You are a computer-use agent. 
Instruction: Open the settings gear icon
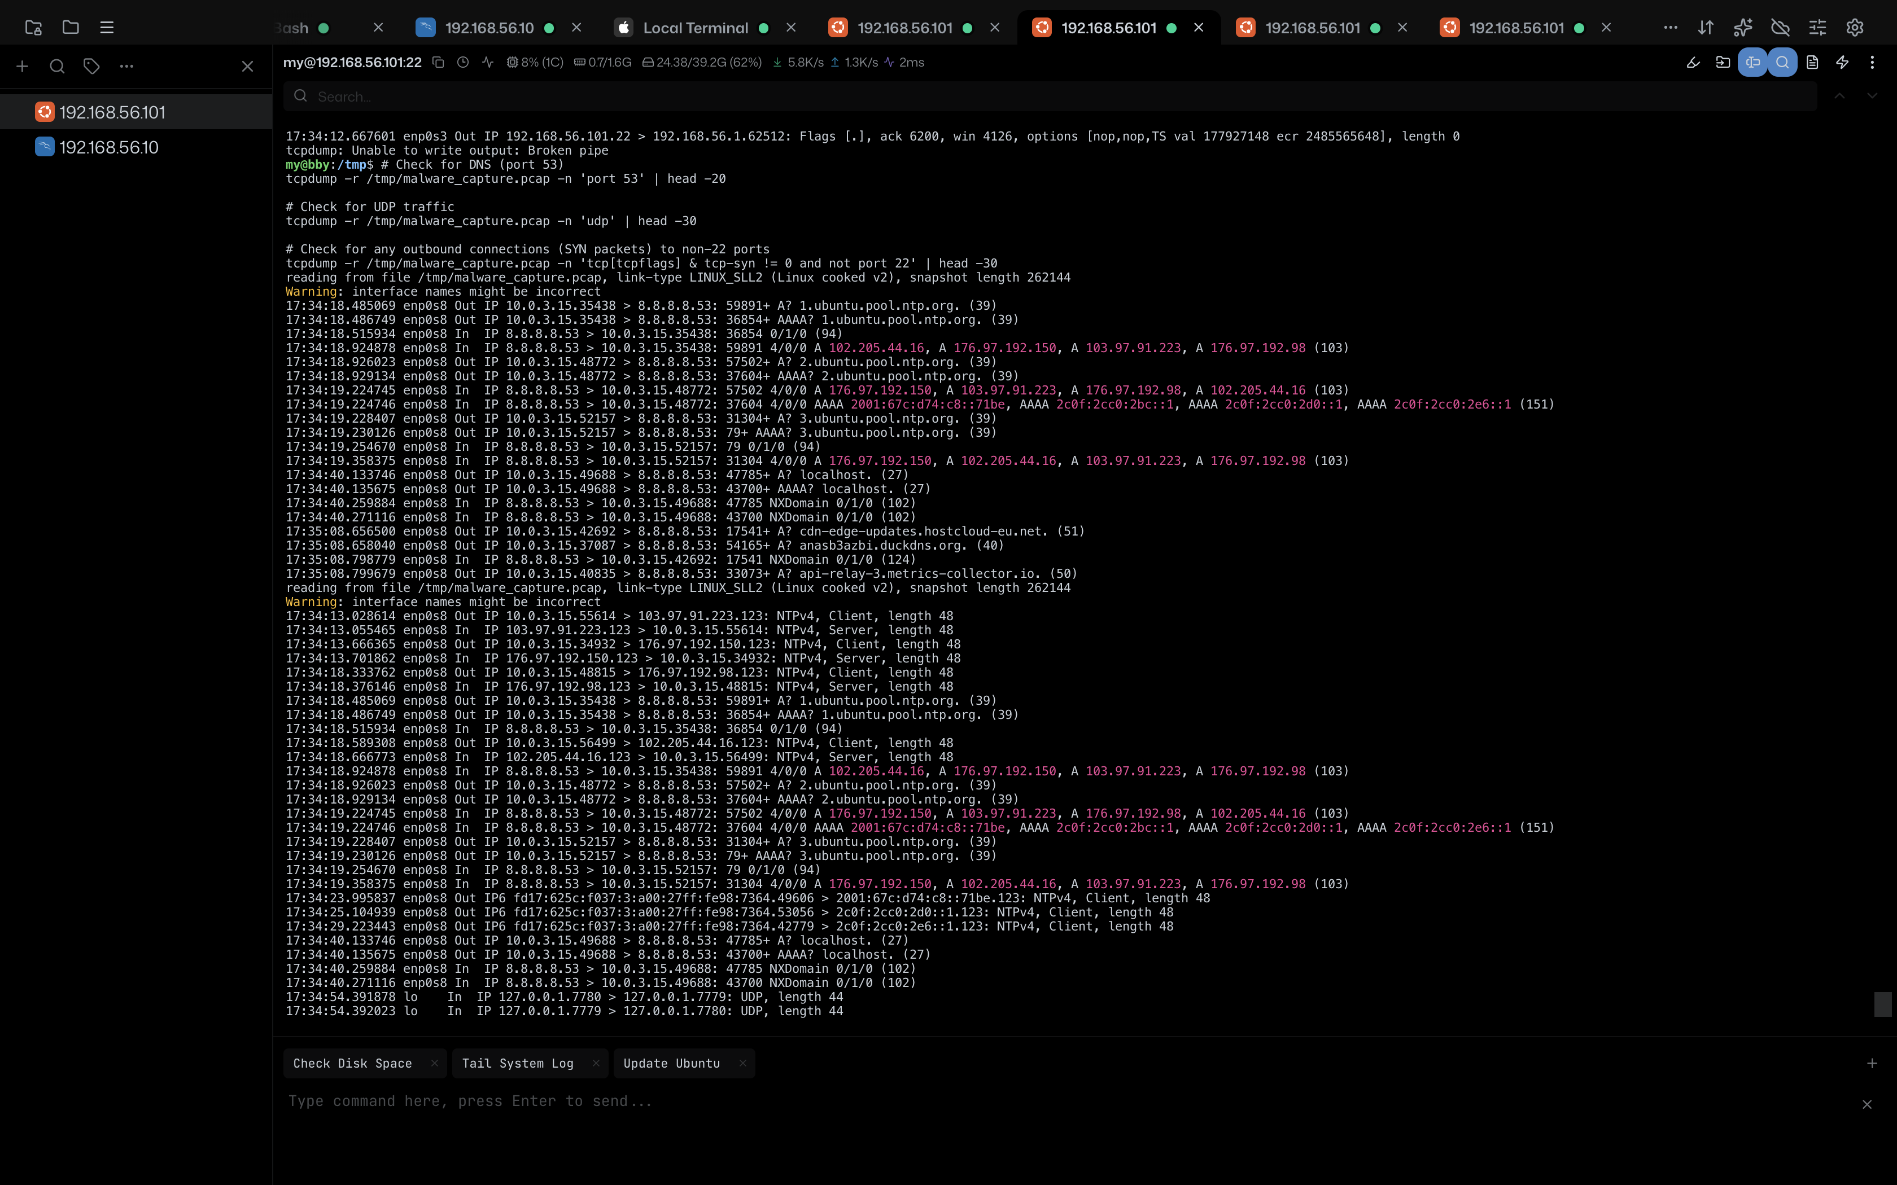(x=1855, y=28)
